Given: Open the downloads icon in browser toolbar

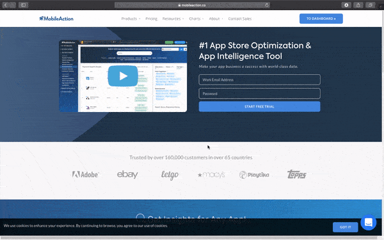Looking at the screenshot, I should [346, 5].
